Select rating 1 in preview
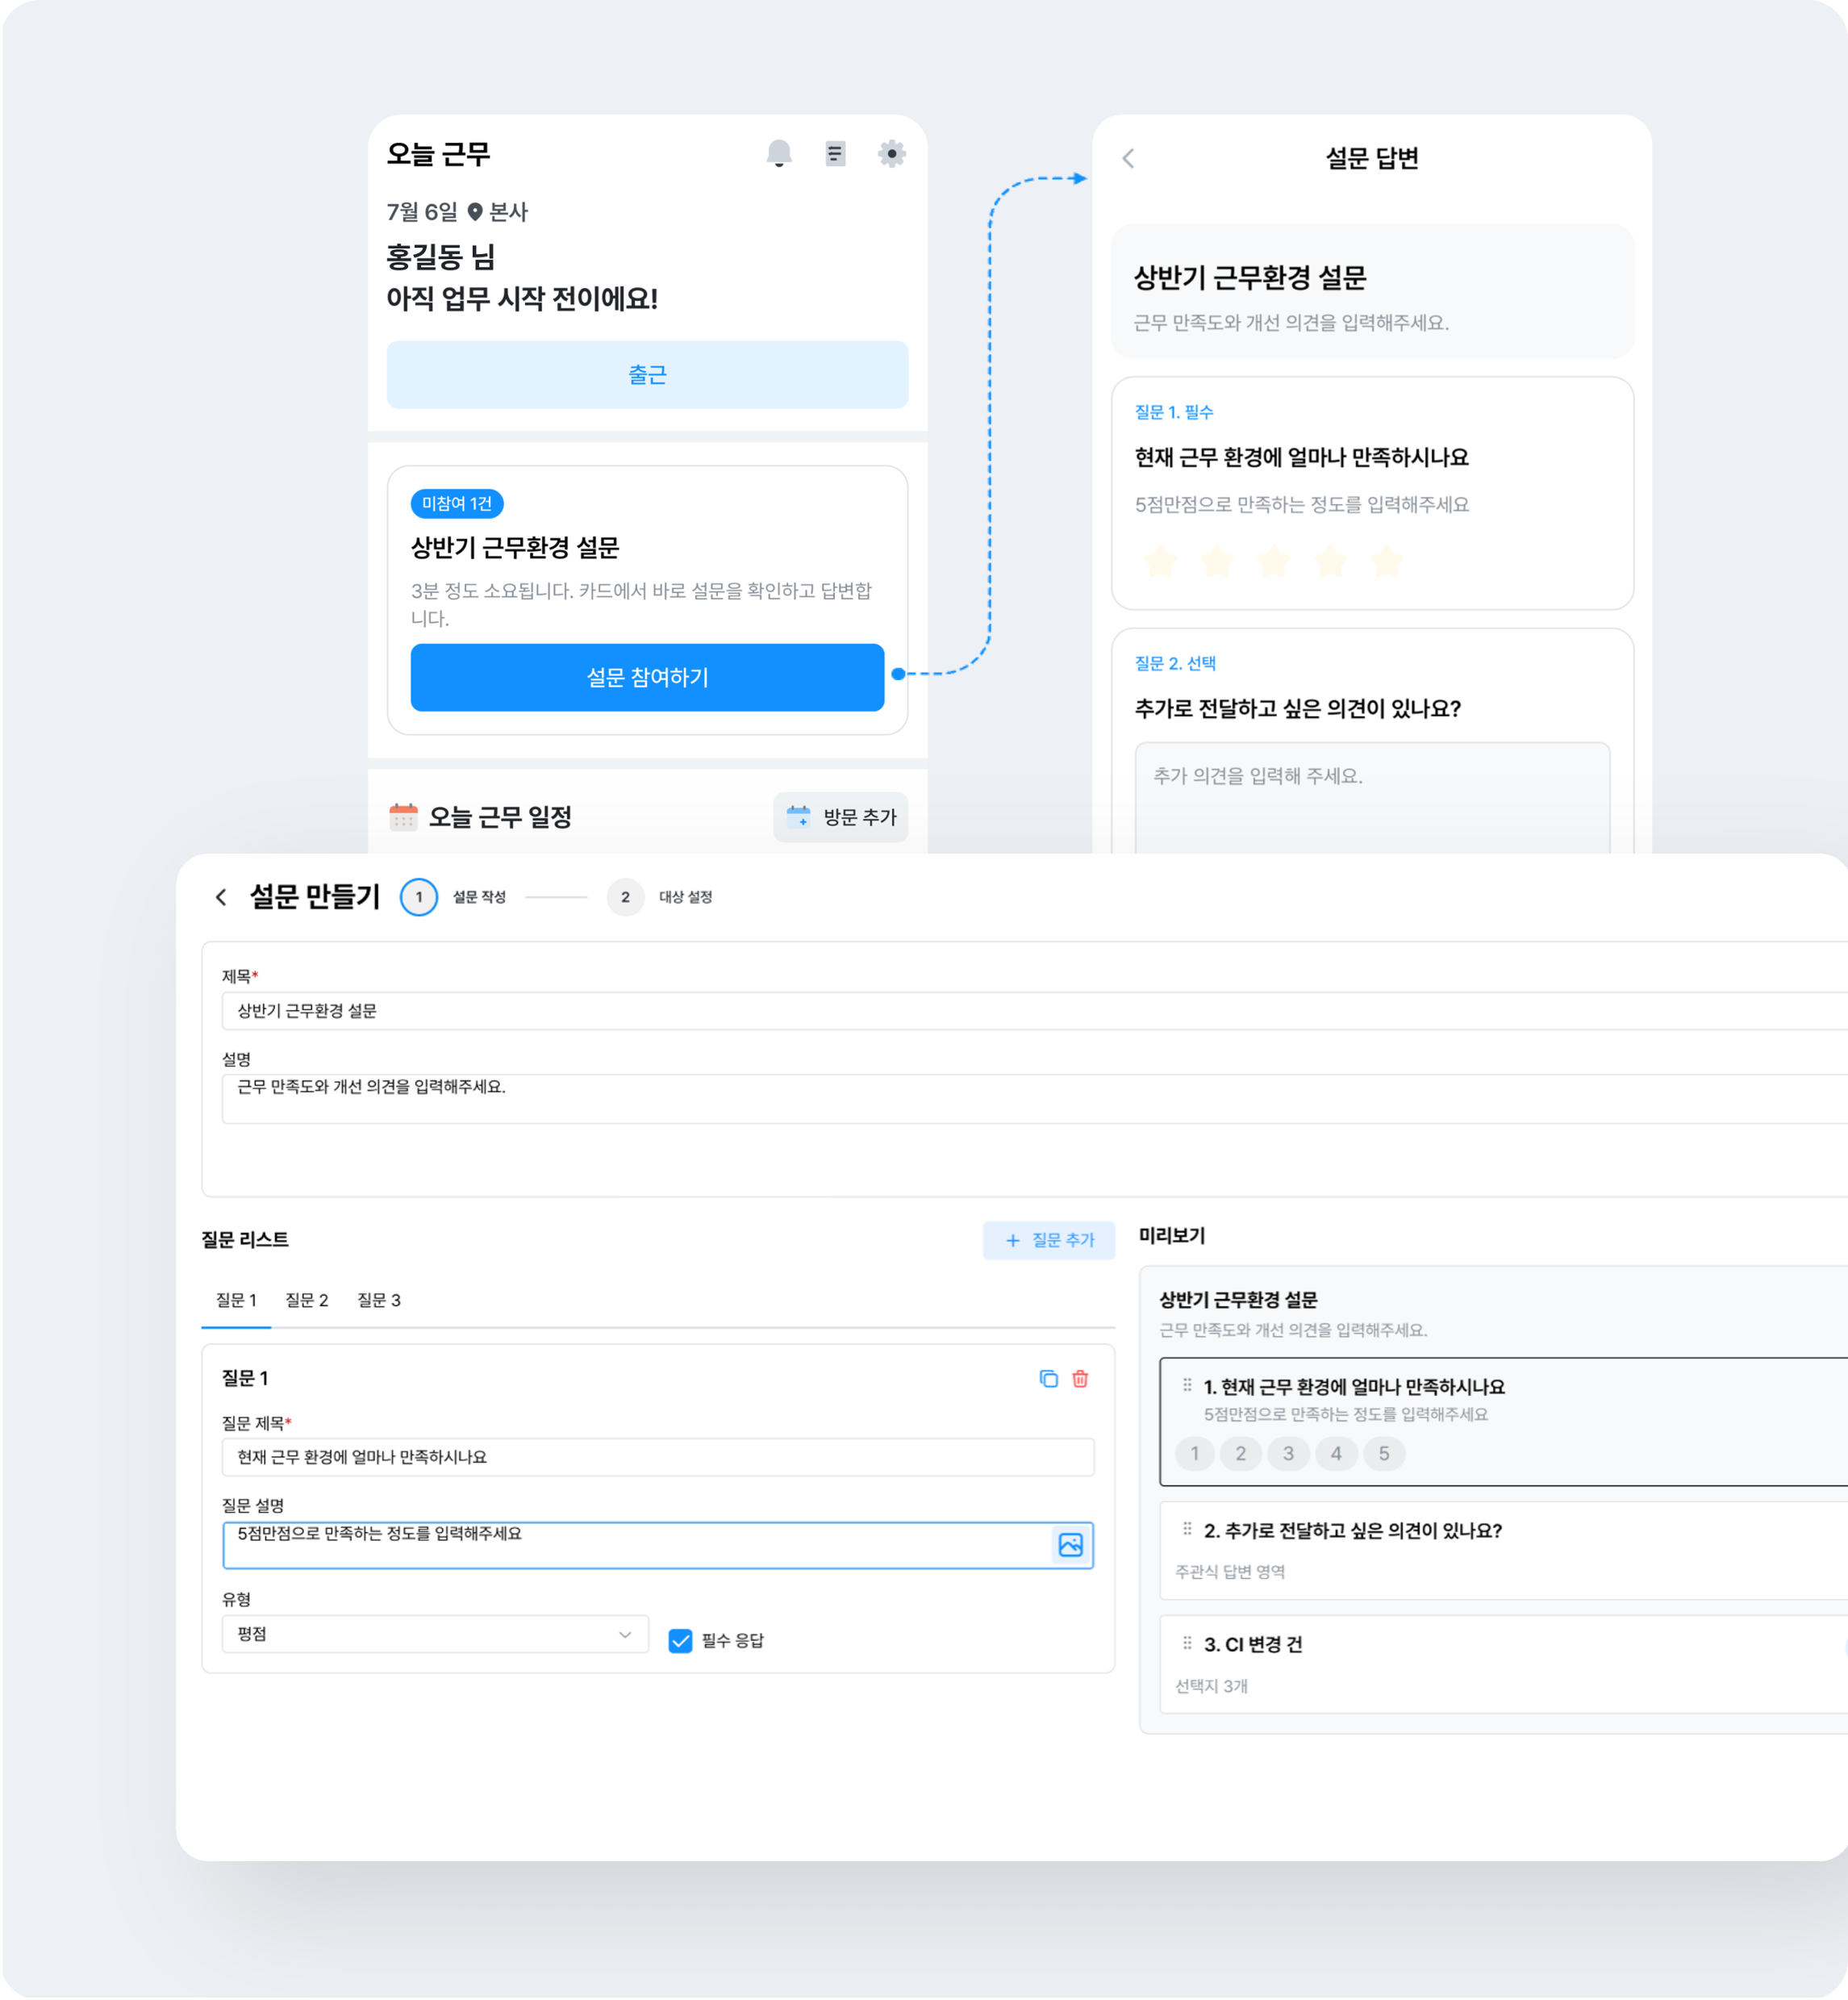 (x=1194, y=1454)
